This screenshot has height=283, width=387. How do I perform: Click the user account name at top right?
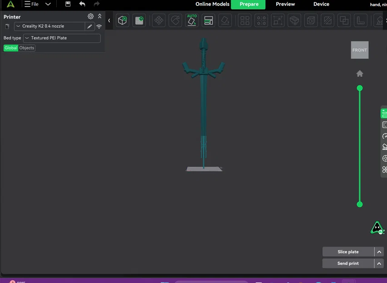378,5
